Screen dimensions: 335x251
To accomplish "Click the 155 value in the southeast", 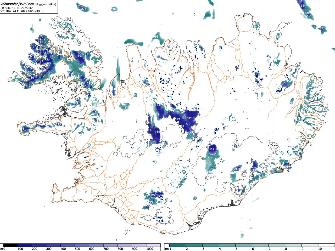I will (x=255, y=170).
